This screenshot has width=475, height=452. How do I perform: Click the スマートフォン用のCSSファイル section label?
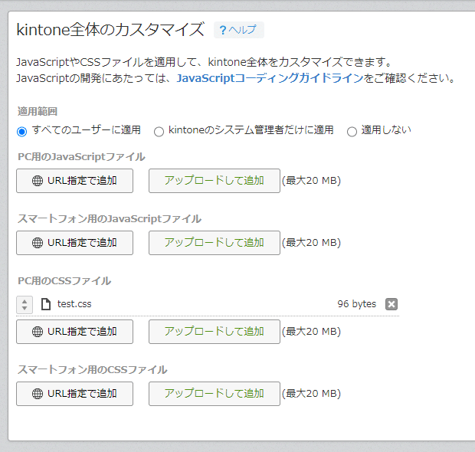[x=93, y=369]
